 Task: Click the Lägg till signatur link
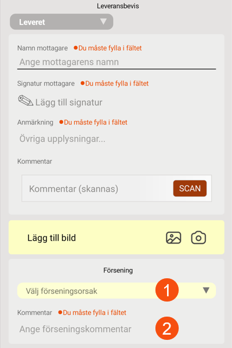[x=68, y=102]
